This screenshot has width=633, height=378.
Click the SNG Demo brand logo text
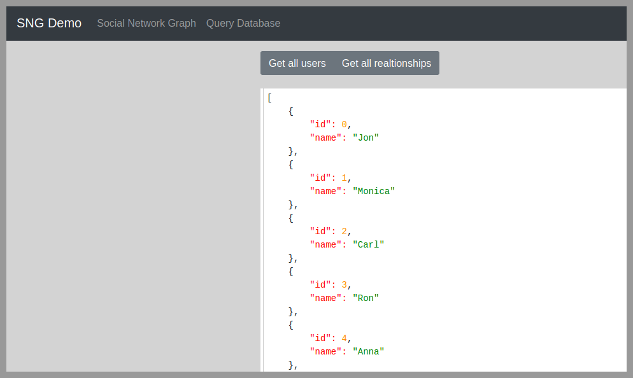pyautogui.click(x=48, y=23)
